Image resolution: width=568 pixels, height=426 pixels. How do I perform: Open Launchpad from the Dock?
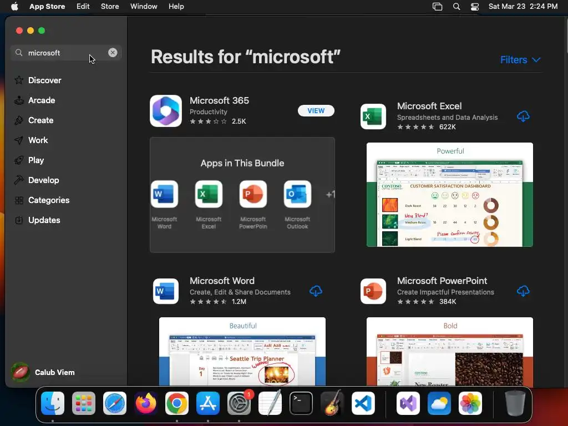click(84, 403)
